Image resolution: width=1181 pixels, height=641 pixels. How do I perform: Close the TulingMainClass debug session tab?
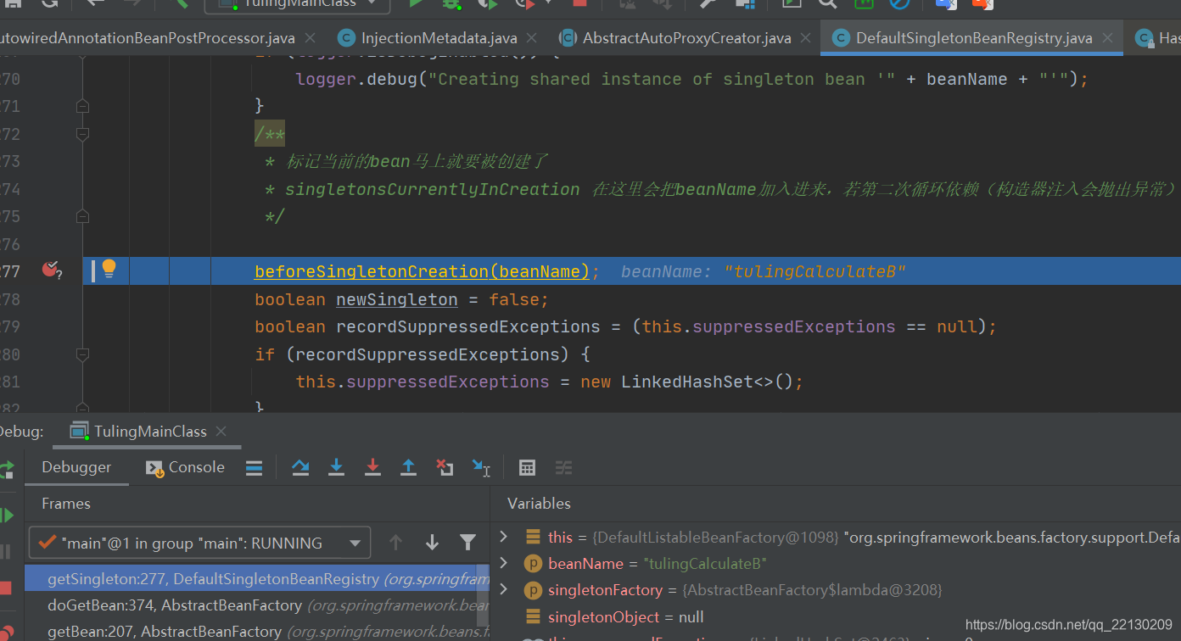click(x=221, y=432)
